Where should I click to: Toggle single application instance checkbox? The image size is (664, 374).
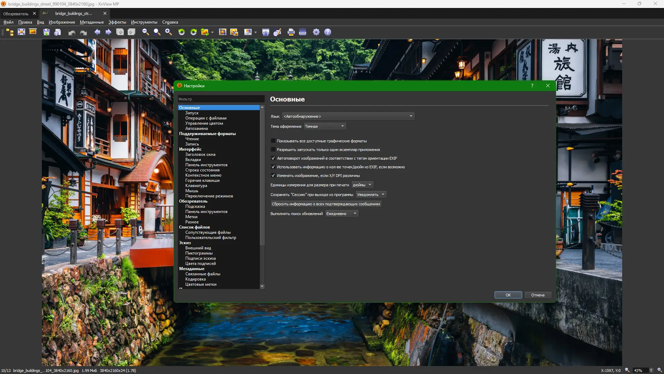coord(273,150)
